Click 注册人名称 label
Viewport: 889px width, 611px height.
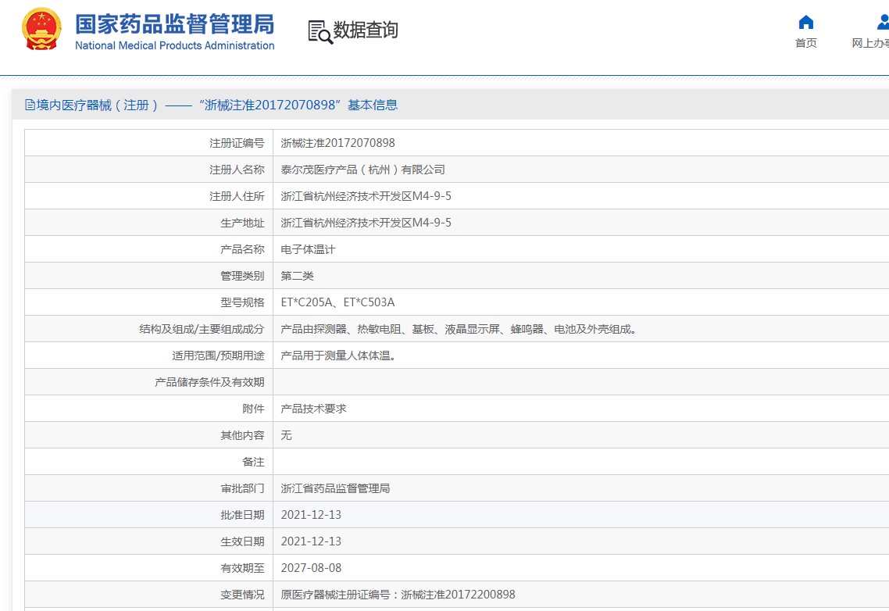point(237,170)
